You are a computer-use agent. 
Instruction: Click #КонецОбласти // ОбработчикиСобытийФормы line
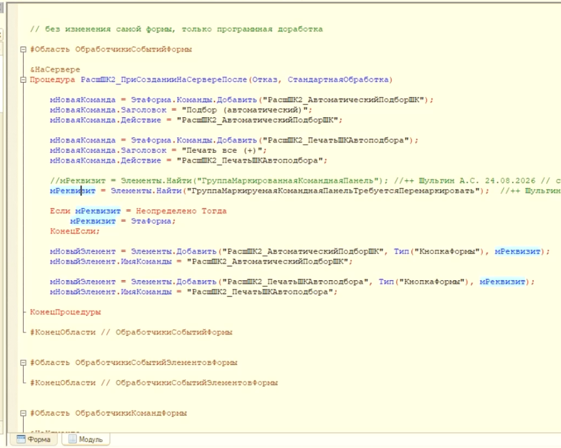pos(131,332)
